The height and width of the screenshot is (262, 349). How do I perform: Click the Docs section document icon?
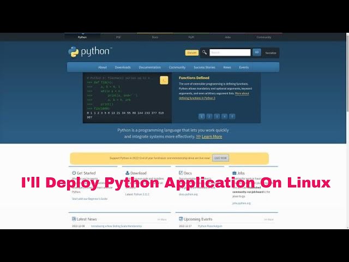click(x=180, y=172)
